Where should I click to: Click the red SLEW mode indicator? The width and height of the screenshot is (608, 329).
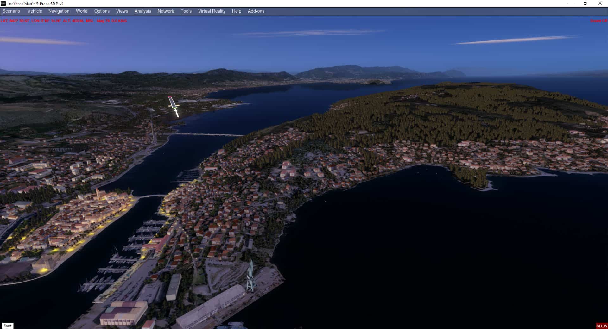coord(602,326)
